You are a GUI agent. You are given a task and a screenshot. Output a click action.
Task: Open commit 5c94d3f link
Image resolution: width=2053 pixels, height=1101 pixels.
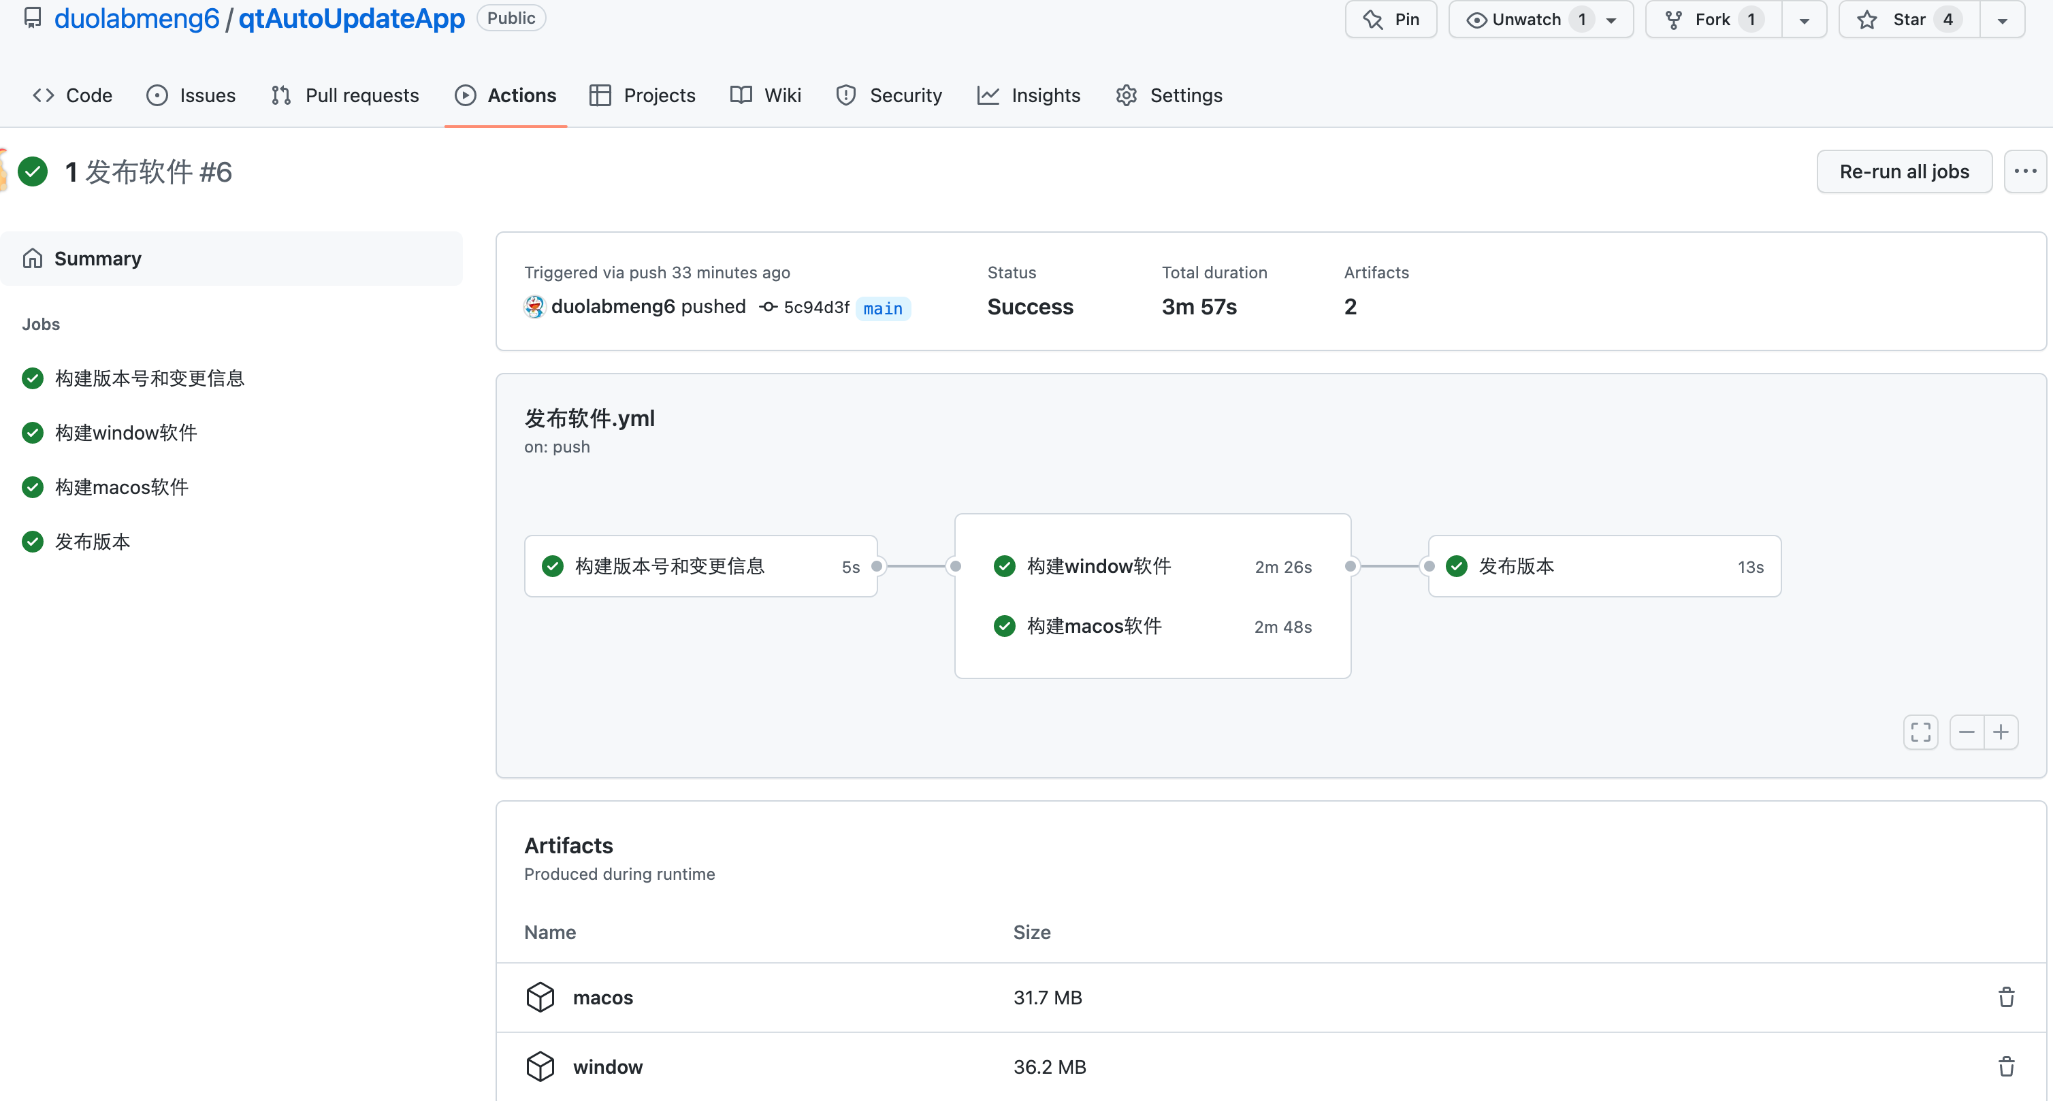pyautogui.click(x=816, y=308)
